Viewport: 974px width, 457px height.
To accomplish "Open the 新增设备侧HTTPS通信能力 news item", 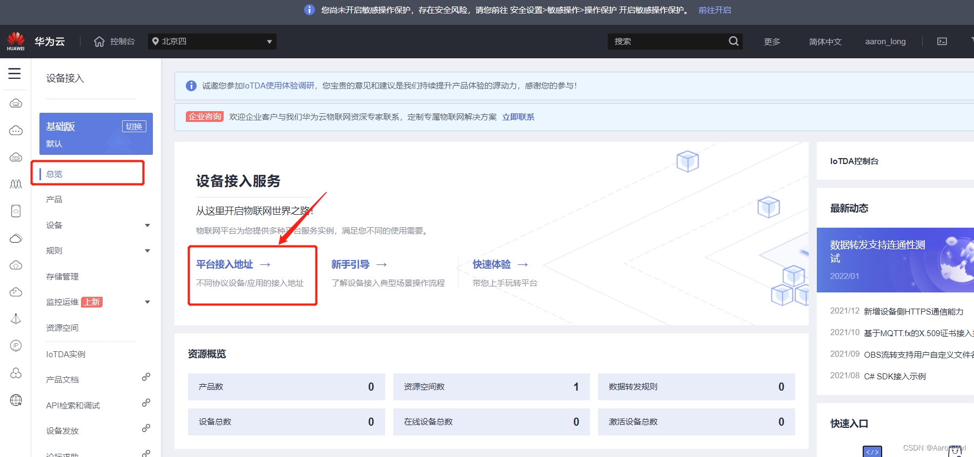I will pos(913,311).
